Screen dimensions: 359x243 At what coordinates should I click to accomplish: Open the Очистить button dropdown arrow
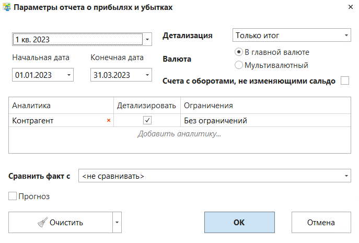click(117, 222)
